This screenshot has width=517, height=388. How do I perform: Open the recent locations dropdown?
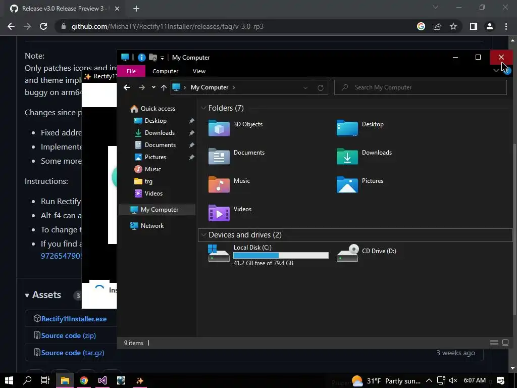click(x=153, y=87)
